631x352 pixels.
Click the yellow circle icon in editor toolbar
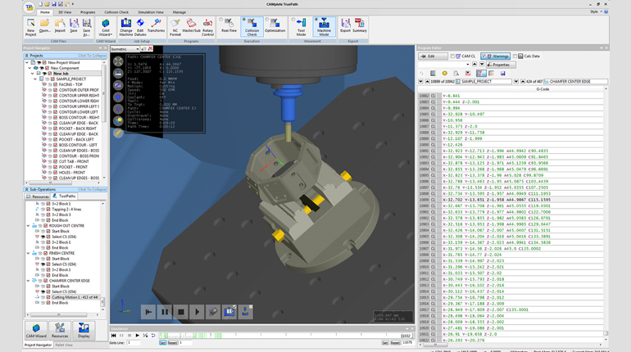click(444, 73)
